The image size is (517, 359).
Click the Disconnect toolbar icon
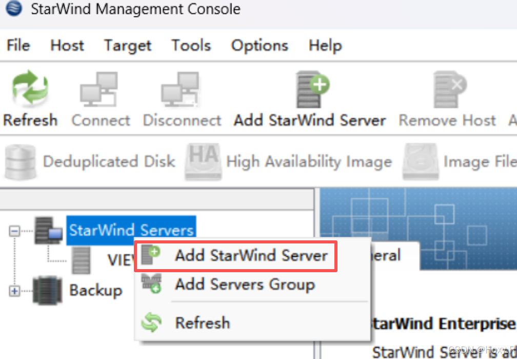(x=180, y=89)
